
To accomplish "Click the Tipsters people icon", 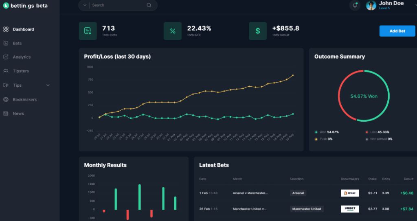I will click(6, 71).
